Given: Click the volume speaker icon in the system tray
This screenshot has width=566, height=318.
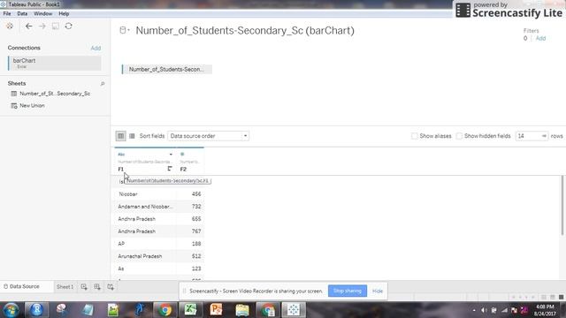Looking at the screenshot, I should [x=484, y=310].
